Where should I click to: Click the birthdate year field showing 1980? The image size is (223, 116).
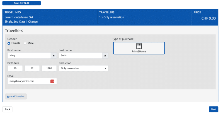tap(49, 68)
